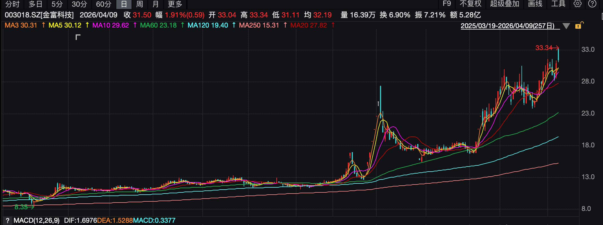Image resolution: width=603 pixels, height=225 pixels.
Task: Click the stock code 003018.SZ[金富科技]
Action: click(x=39, y=15)
